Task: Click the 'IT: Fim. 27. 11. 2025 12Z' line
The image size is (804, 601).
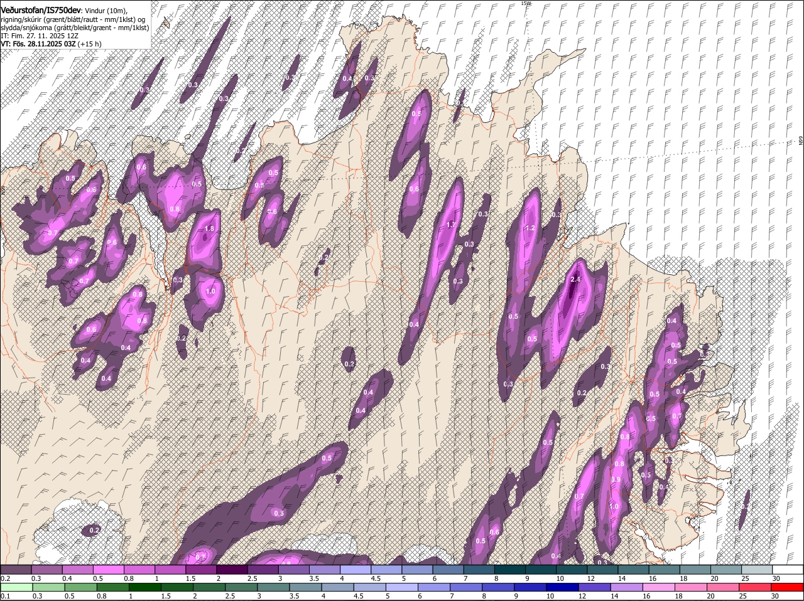Action: point(39,36)
